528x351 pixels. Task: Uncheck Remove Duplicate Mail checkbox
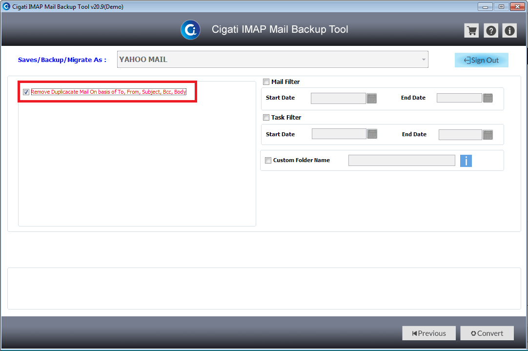click(x=26, y=92)
